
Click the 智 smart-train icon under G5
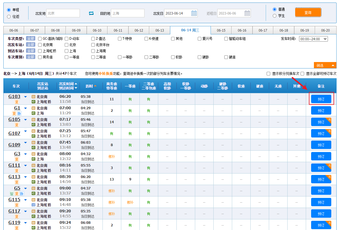click(x=11, y=194)
